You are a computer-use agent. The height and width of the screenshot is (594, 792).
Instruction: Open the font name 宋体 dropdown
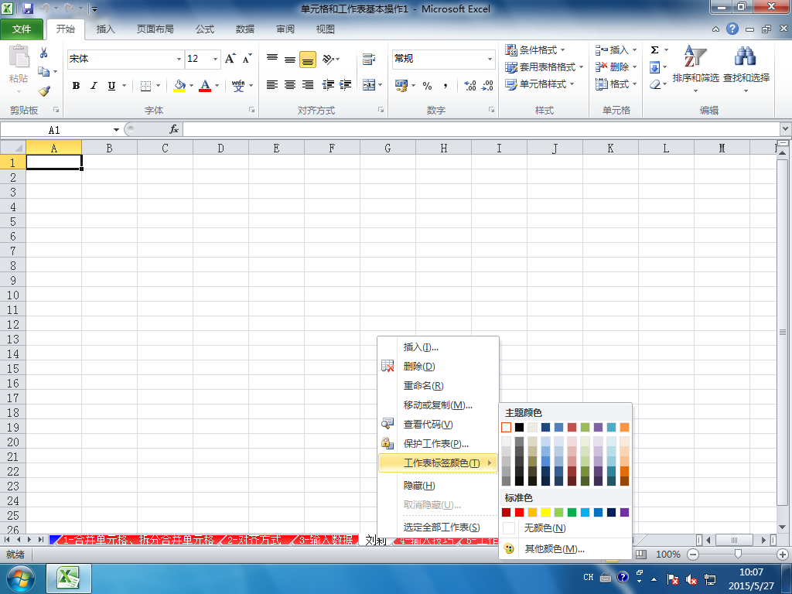click(x=179, y=59)
